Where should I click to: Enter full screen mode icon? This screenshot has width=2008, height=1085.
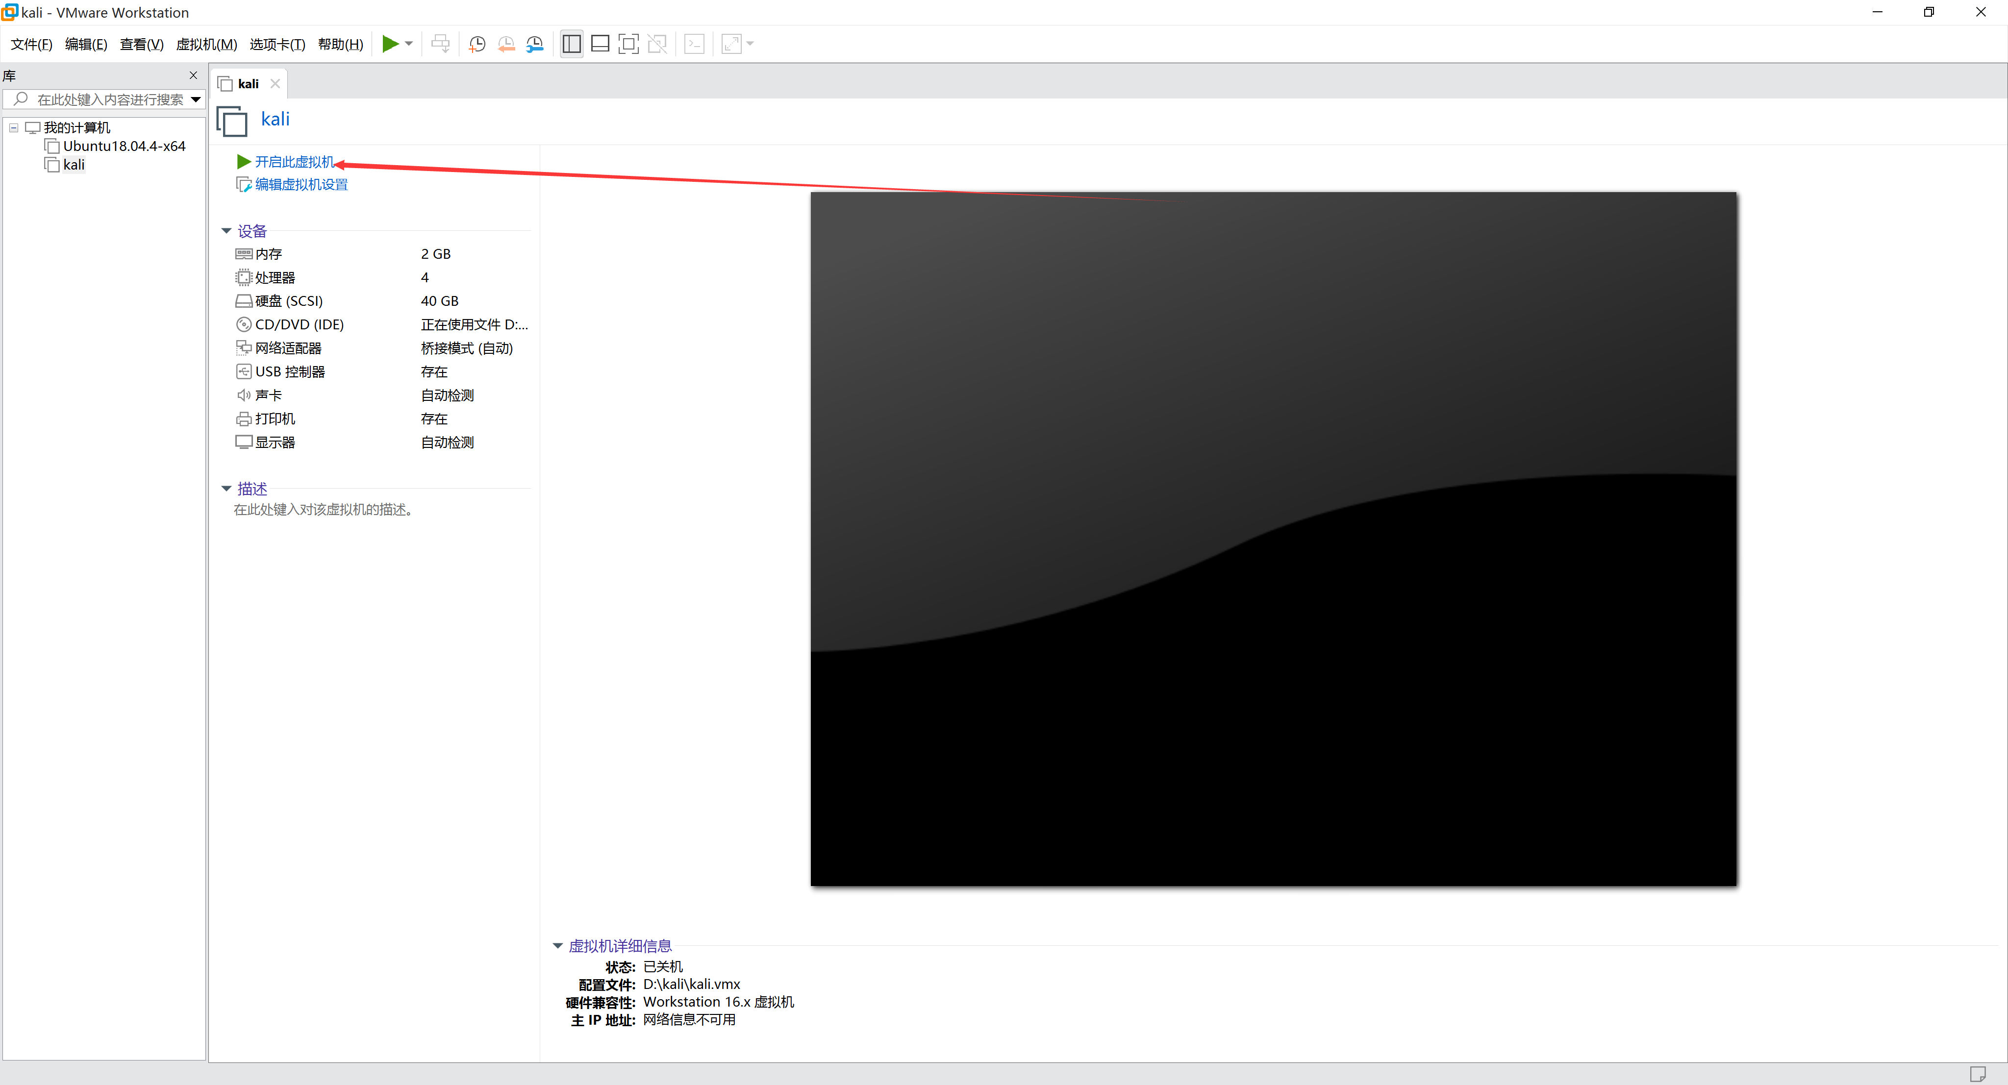click(628, 44)
